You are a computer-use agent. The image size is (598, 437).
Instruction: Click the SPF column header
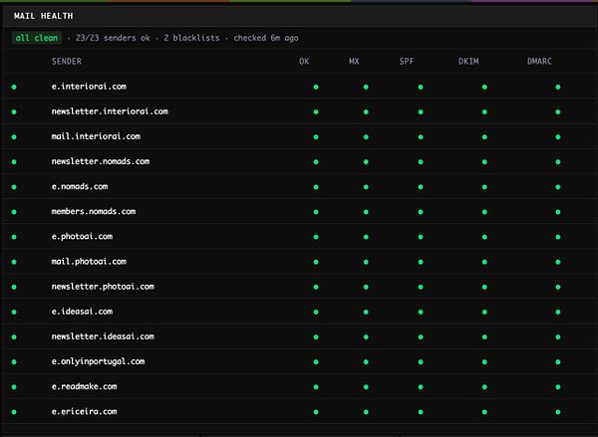click(x=407, y=62)
